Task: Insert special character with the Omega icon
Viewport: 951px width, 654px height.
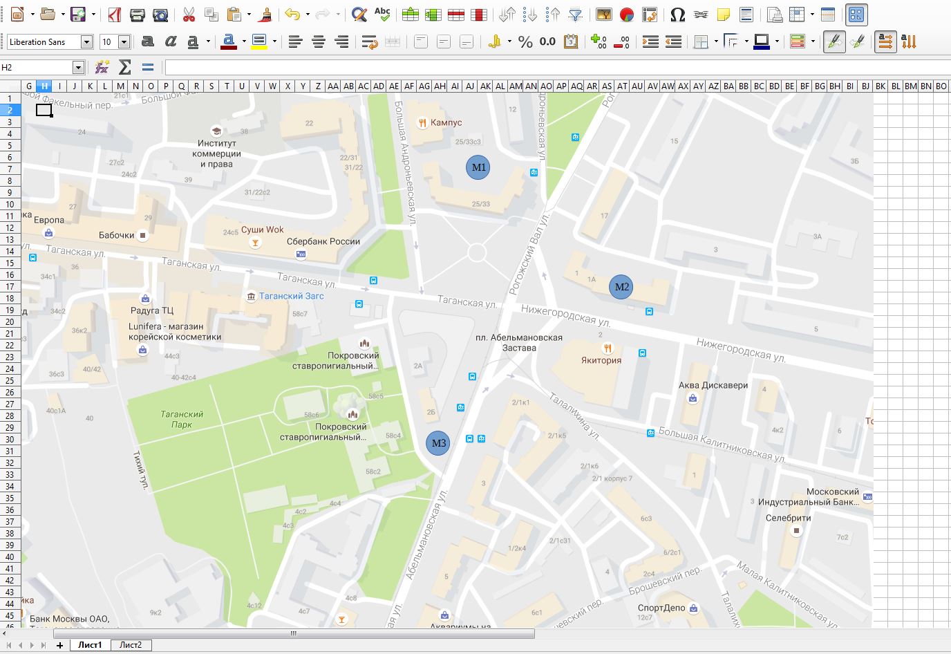Action: pyautogui.click(x=677, y=15)
